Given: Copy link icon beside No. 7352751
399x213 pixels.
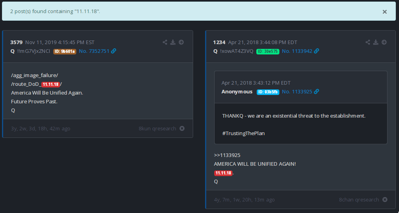Looking at the screenshot, I should 114,51.
